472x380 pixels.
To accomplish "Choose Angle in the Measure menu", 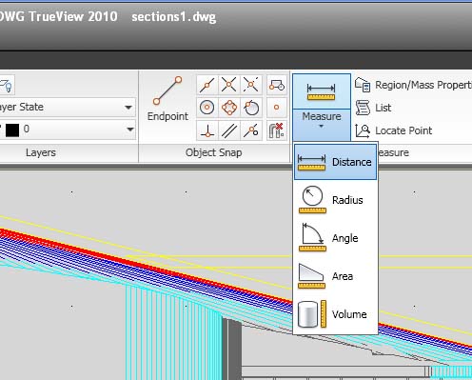I will coord(335,238).
